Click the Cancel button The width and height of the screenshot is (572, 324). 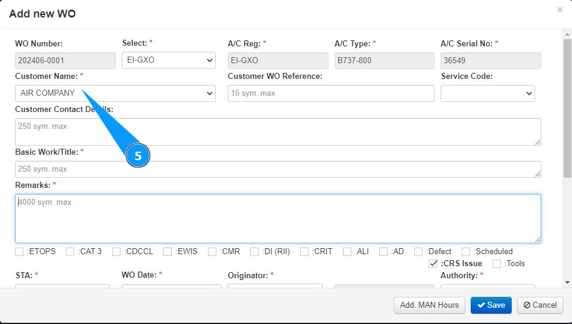tap(540, 305)
